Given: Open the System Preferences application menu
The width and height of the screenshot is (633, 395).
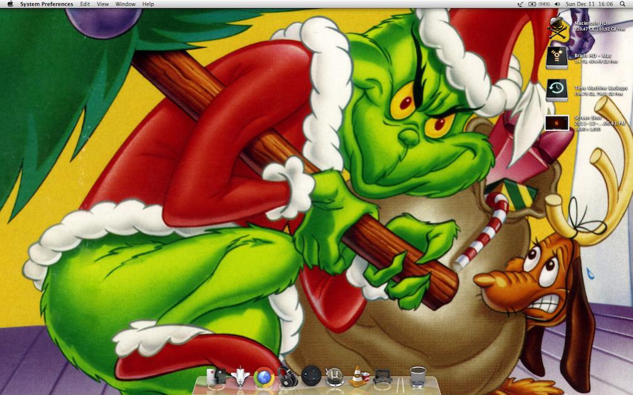Looking at the screenshot, I should click(47, 4).
